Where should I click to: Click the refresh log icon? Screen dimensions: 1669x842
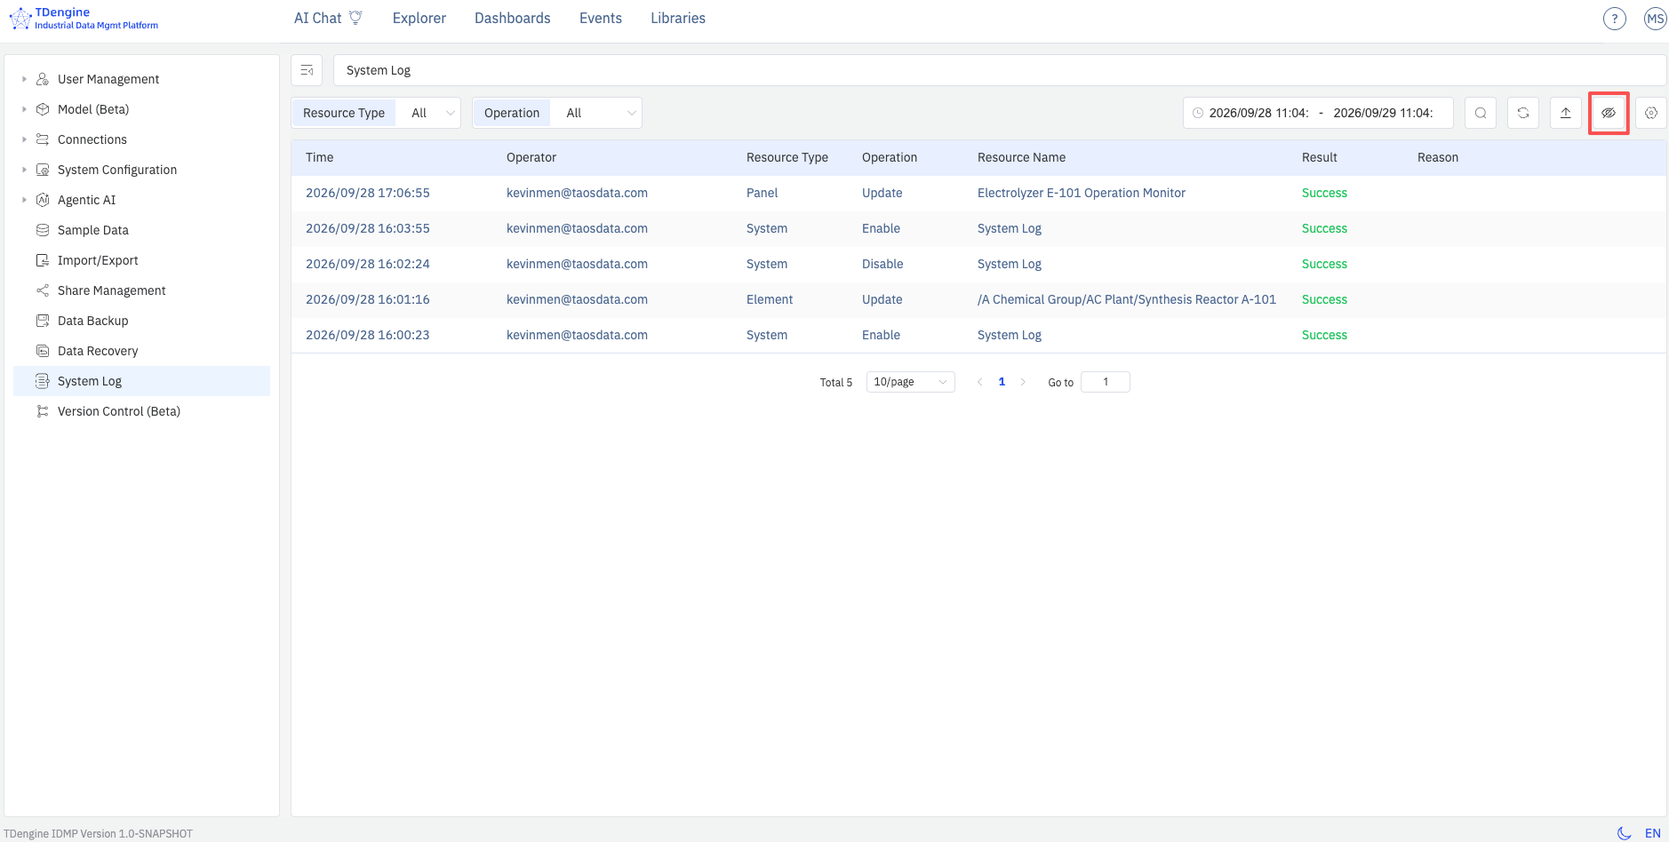(1523, 113)
